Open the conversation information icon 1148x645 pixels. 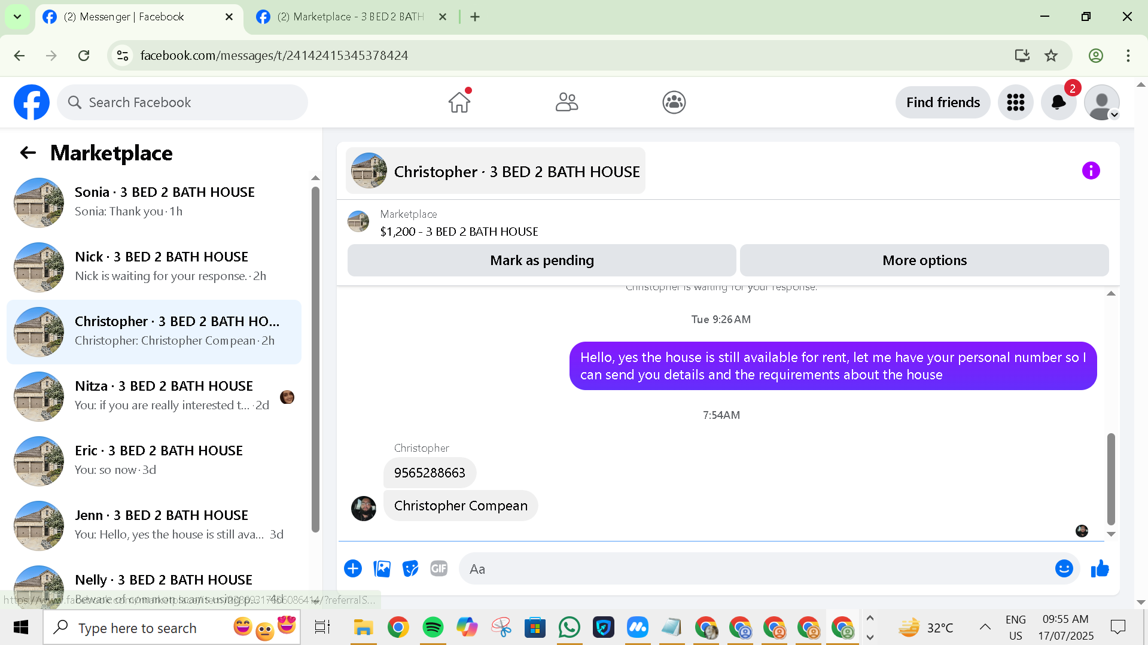coord(1091,171)
